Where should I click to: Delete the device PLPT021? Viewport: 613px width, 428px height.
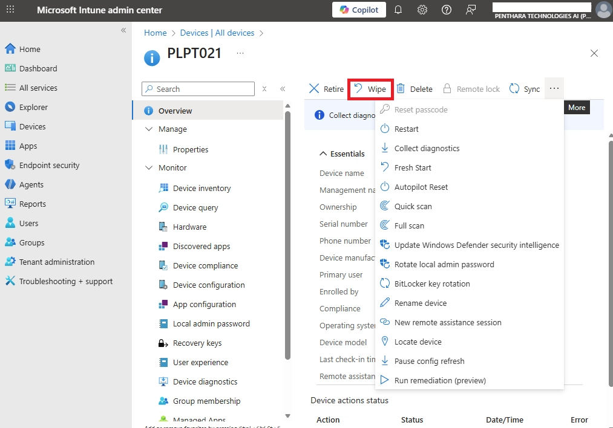pos(415,88)
